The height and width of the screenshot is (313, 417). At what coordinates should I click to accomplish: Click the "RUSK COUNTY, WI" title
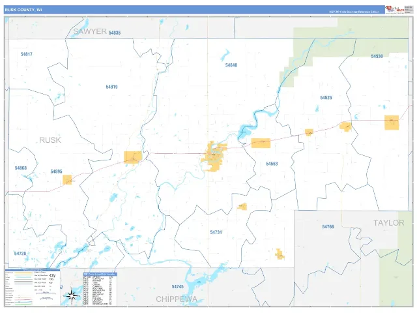[x=23, y=10]
